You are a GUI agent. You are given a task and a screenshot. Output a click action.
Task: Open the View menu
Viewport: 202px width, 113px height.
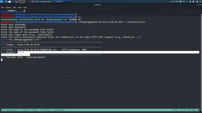[x=20, y=8]
